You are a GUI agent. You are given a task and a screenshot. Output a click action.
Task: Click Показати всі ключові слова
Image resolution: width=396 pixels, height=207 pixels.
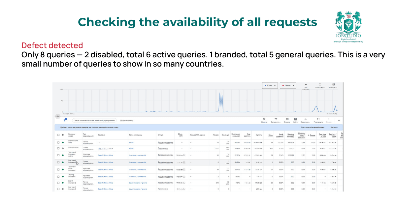click(x=313, y=127)
